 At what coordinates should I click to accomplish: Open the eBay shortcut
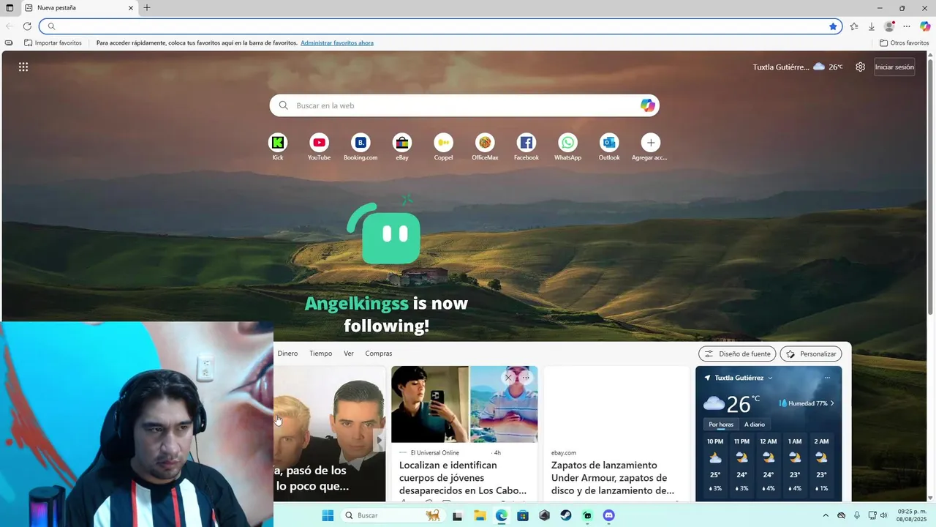(x=402, y=143)
